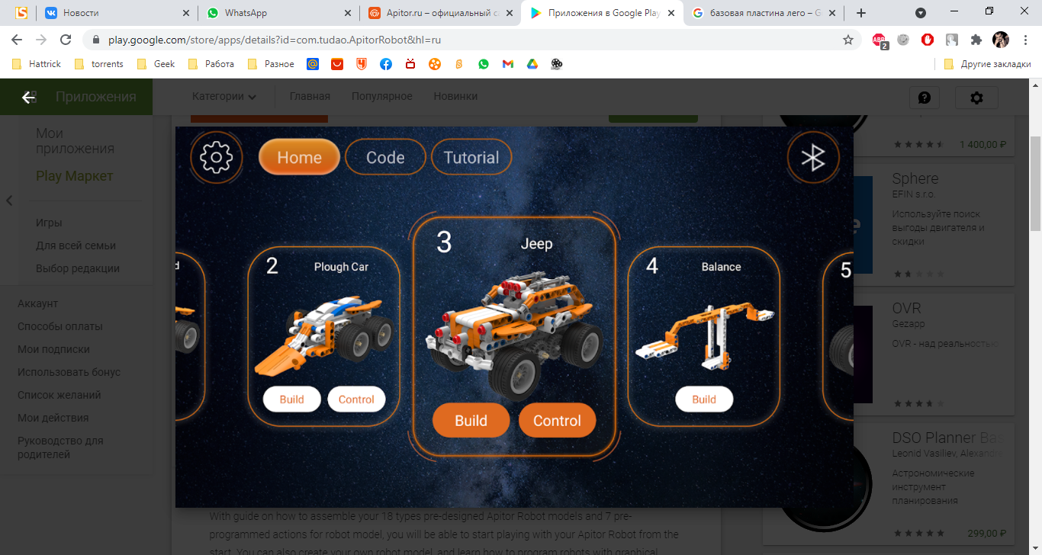The height and width of the screenshot is (555, 1042).
Task: Expand the Разное bookmarks folder
Action: point(271,64)
